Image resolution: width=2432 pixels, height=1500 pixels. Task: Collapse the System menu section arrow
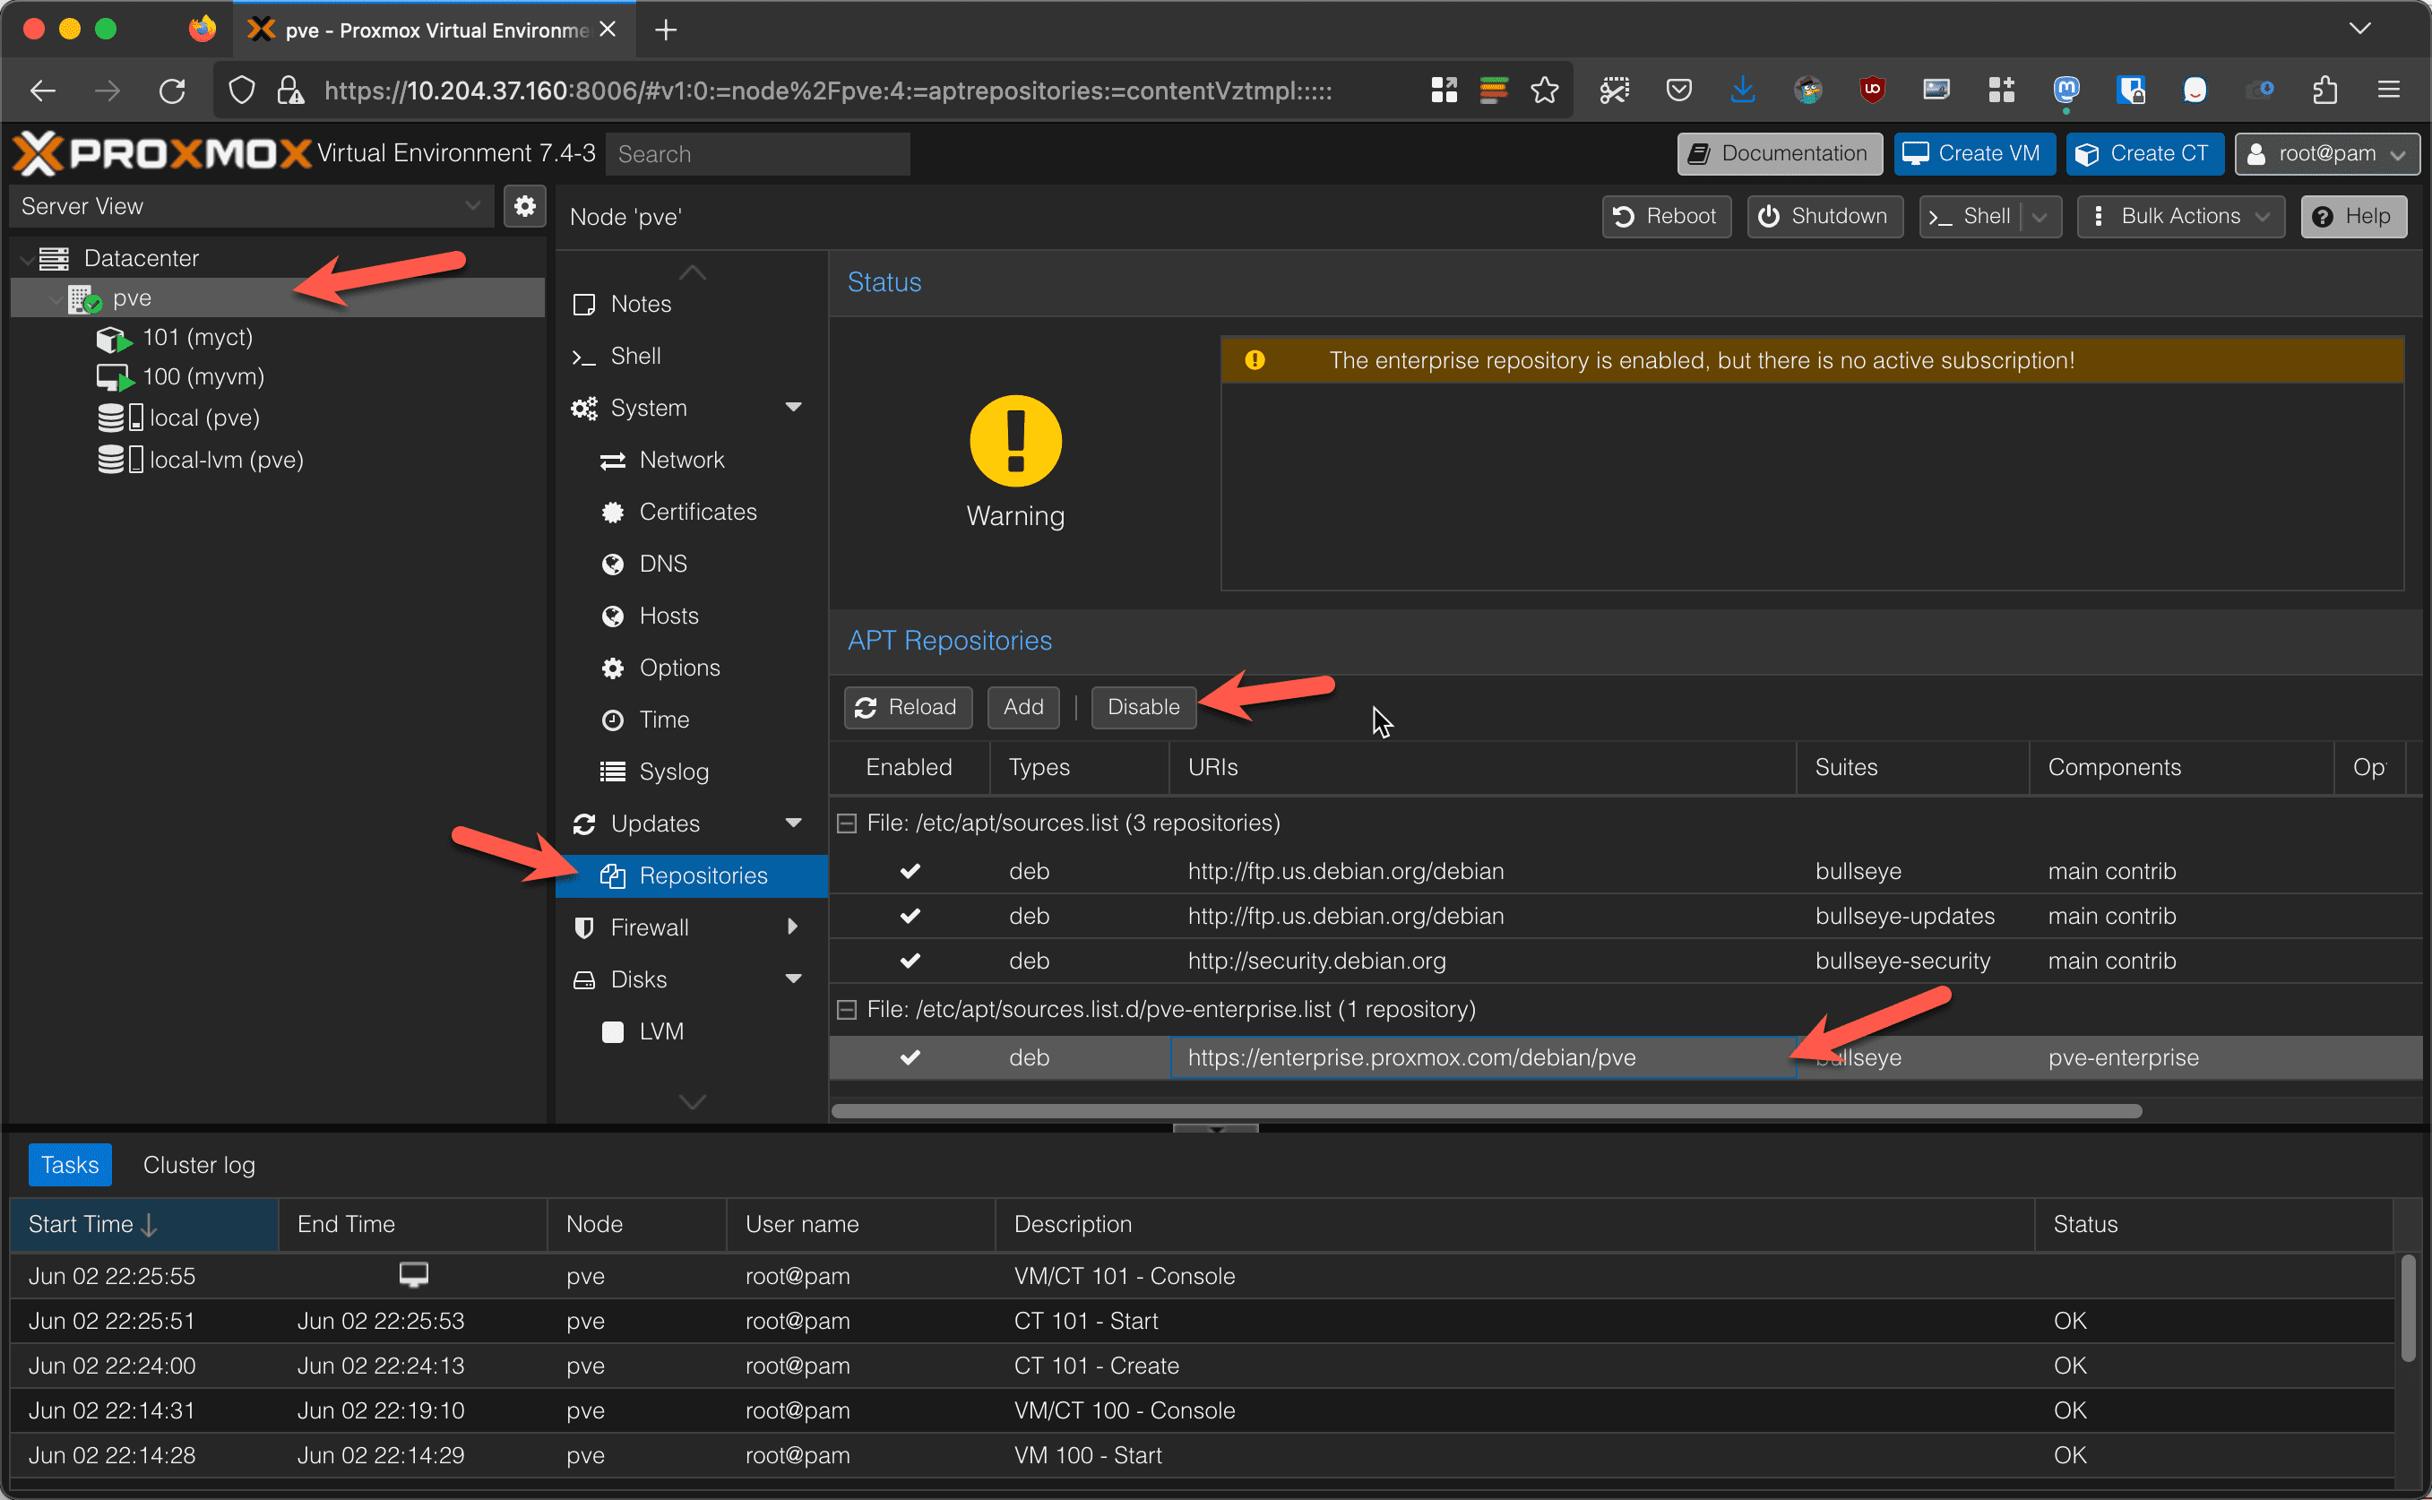pos(793,408)
